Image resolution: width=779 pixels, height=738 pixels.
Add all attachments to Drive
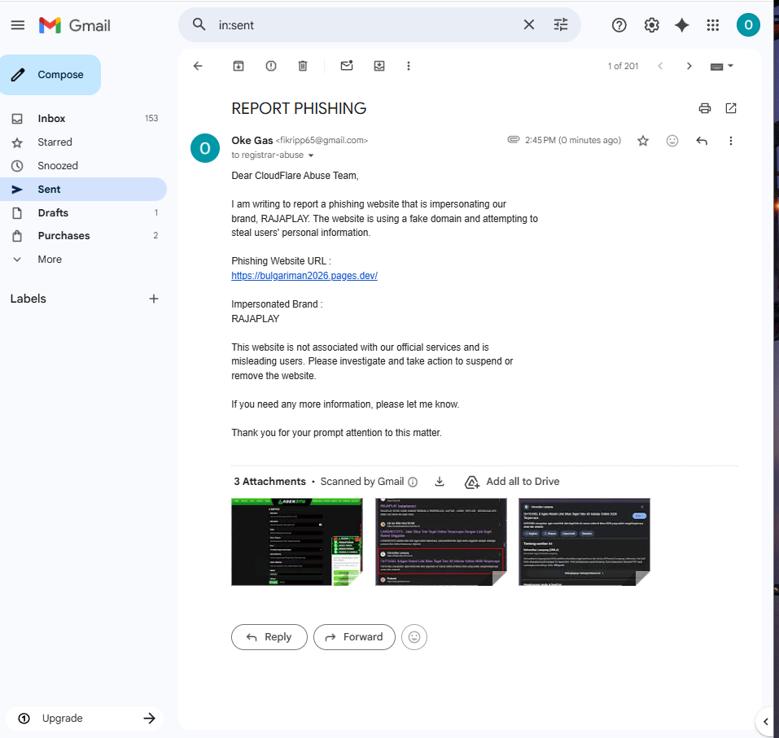coord(512,482)
